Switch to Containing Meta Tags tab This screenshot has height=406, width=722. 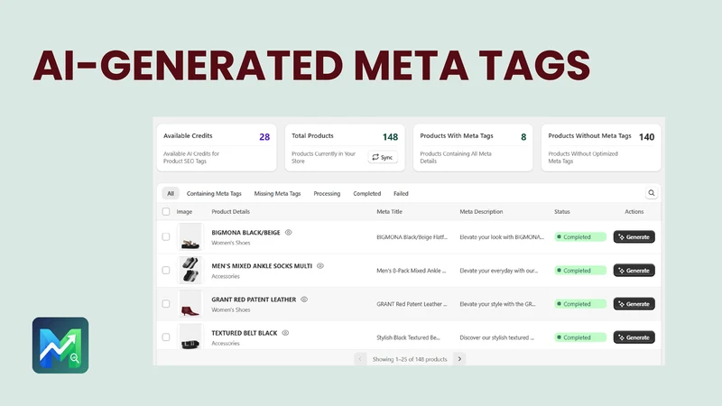pos(214,193)
